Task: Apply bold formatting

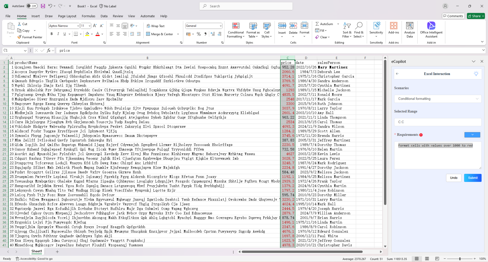Action: point(52,34)
